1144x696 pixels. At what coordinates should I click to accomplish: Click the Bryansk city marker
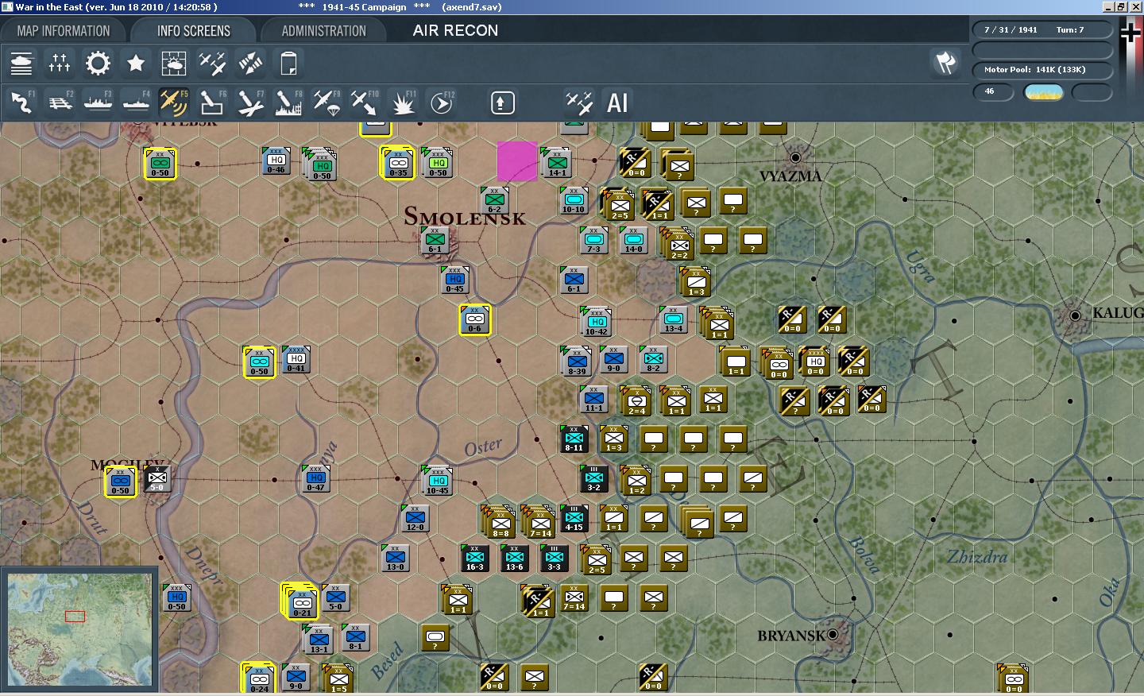833,634
